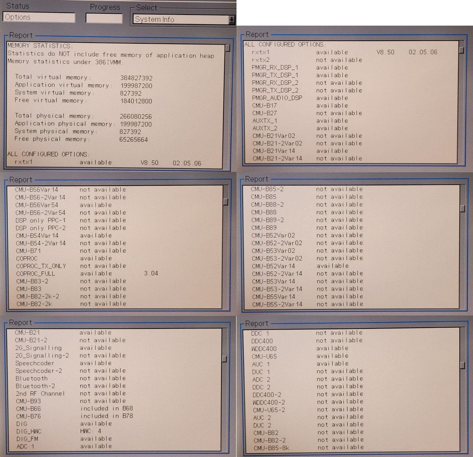Click scrollbar thumb in report listing CMU-B88-2
This screenshot has width=473, height=457.
(462, 208)
